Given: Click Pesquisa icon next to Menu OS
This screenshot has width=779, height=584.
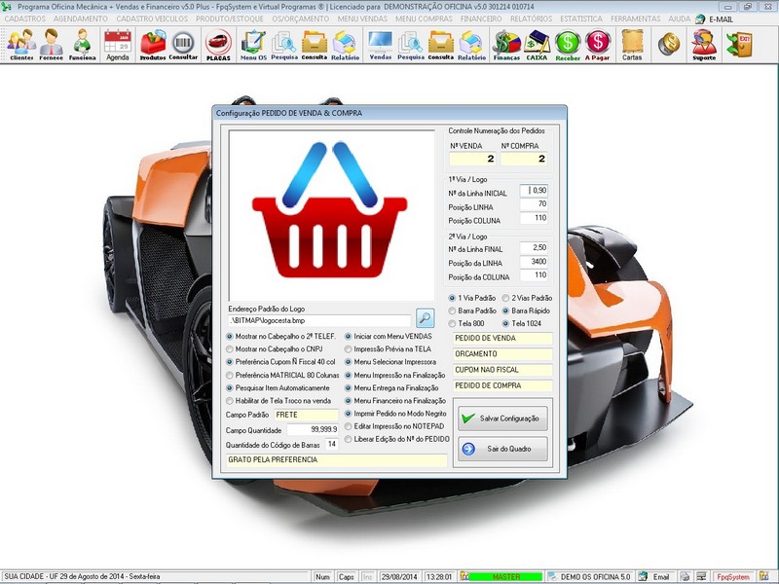Looking at the screenshot, I should [x=284, y=44].
